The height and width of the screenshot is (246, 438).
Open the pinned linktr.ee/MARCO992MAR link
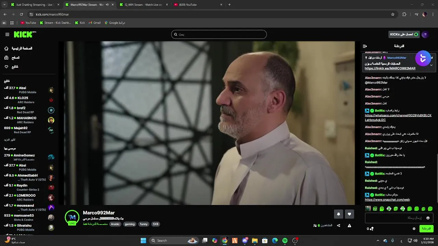(x=390, y=68)
